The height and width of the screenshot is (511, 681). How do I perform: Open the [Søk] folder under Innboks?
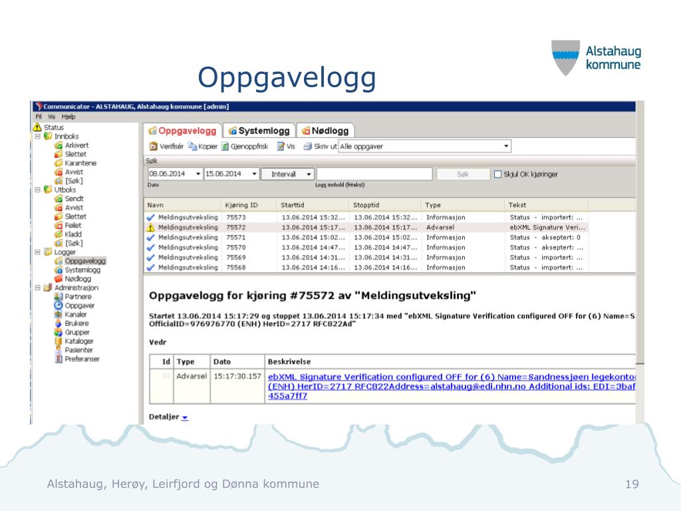click(68, 181)
